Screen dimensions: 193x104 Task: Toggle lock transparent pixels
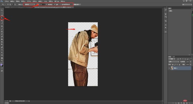pyautogui.click(x=173, y=65)
